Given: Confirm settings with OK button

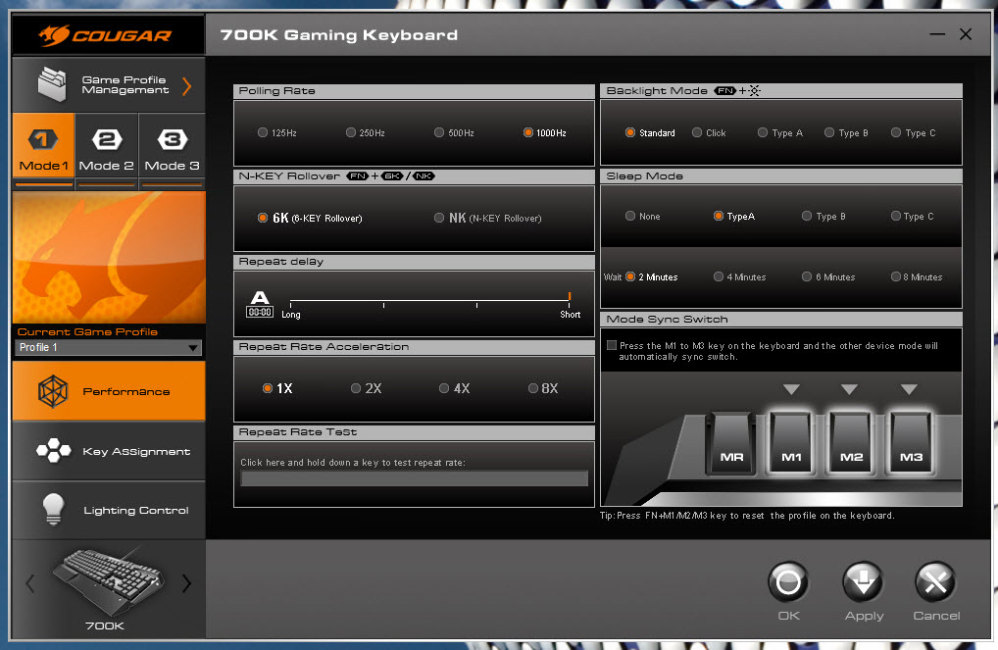Looking at the screenshot, I should (788, 582).
